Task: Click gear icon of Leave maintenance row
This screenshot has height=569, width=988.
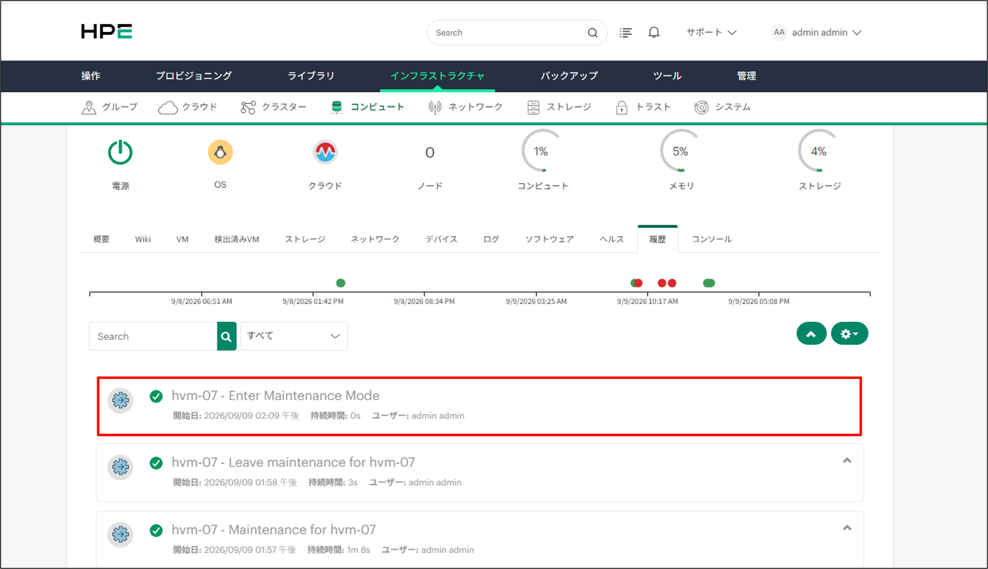Action: click(x=120, y=467)
